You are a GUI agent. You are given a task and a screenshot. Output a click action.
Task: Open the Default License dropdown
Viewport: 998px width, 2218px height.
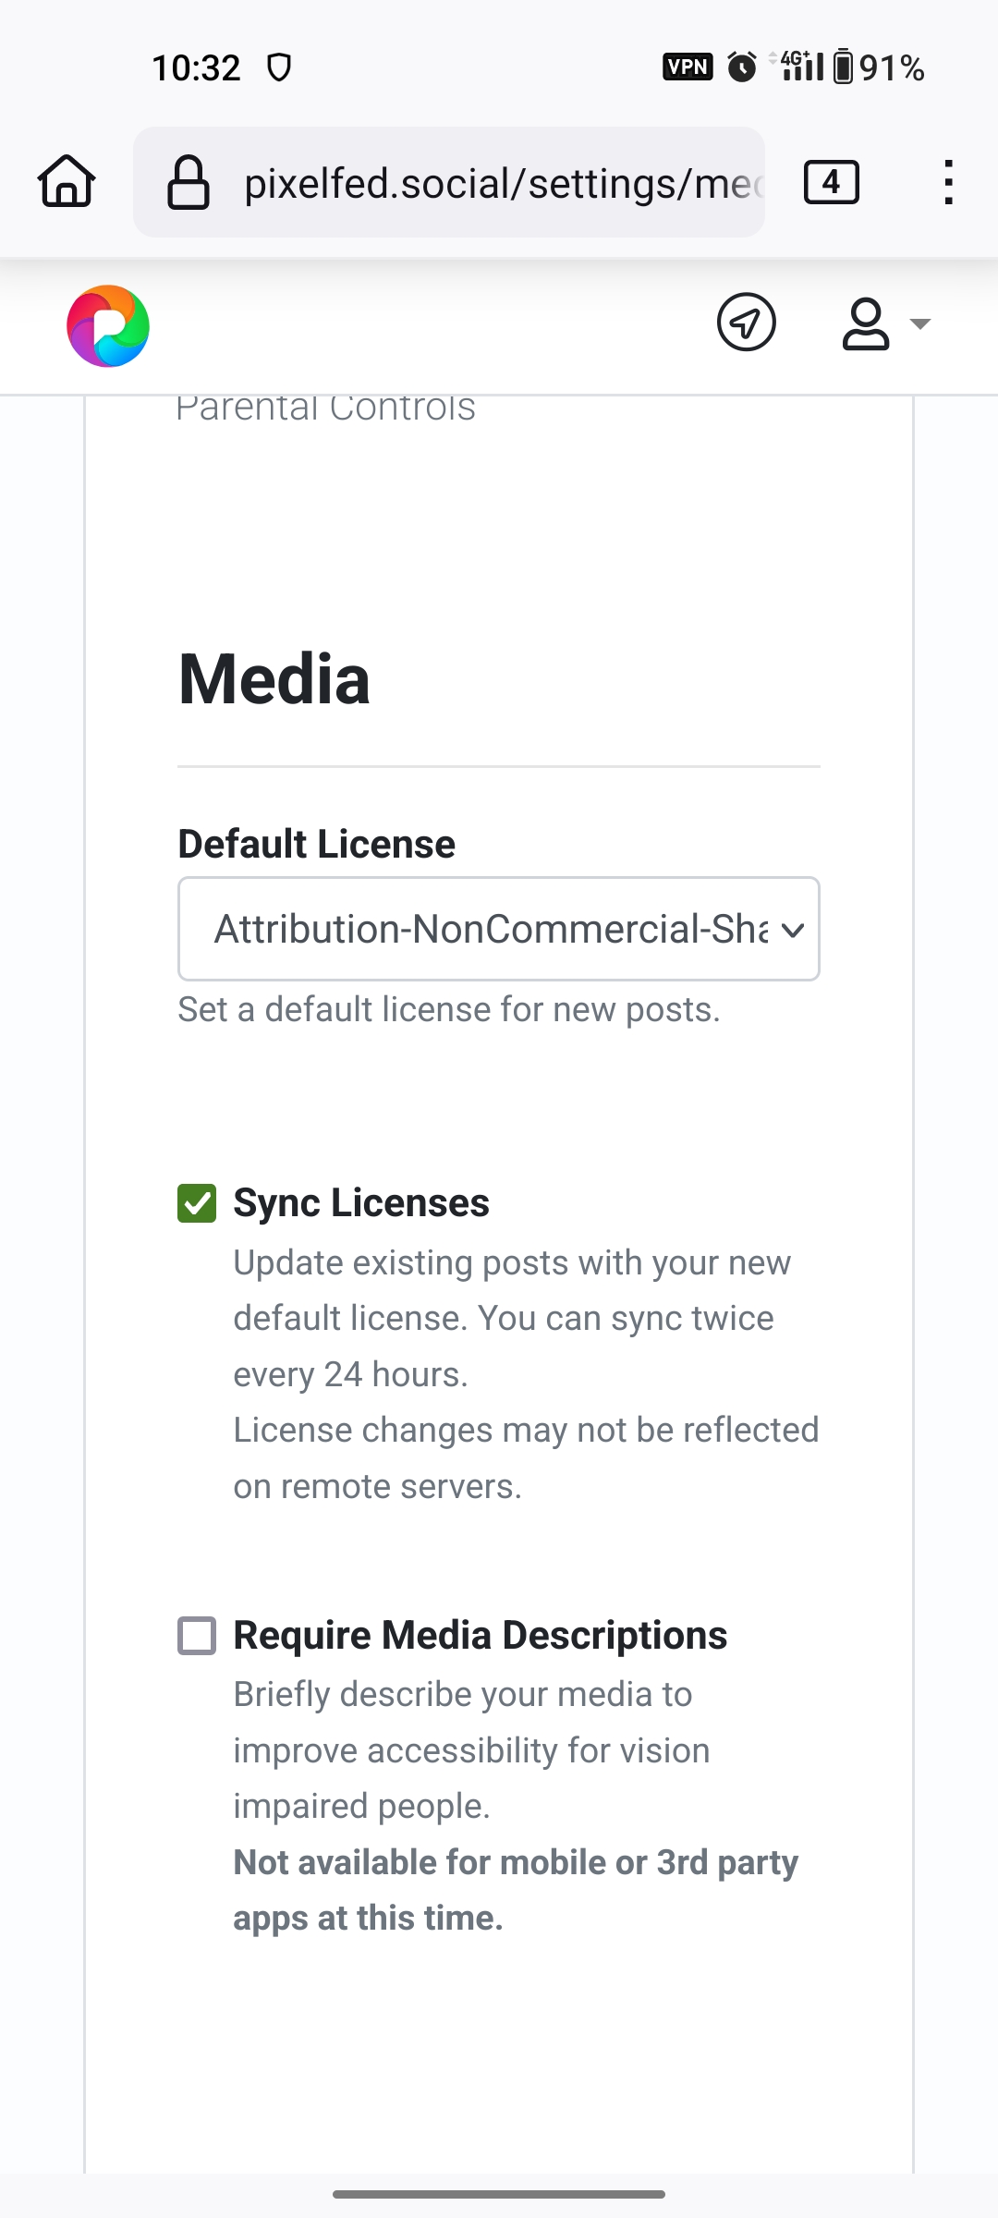pos(490,929)
